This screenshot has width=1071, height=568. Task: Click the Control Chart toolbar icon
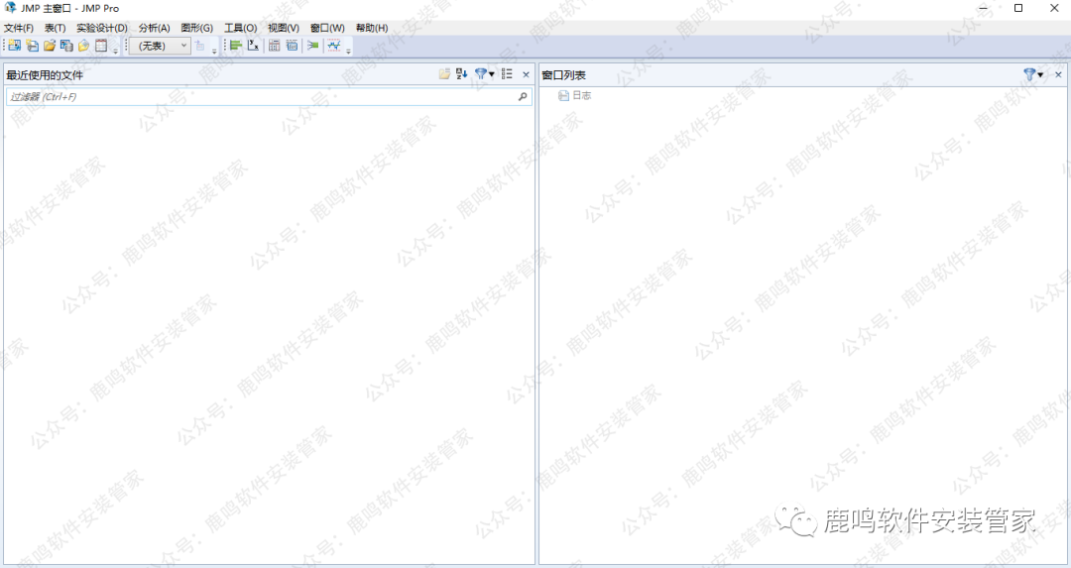click(x=334, y=46)
